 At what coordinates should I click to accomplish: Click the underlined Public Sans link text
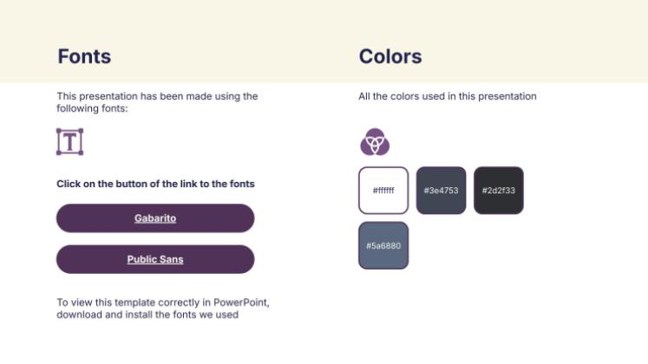coord(155,259)
